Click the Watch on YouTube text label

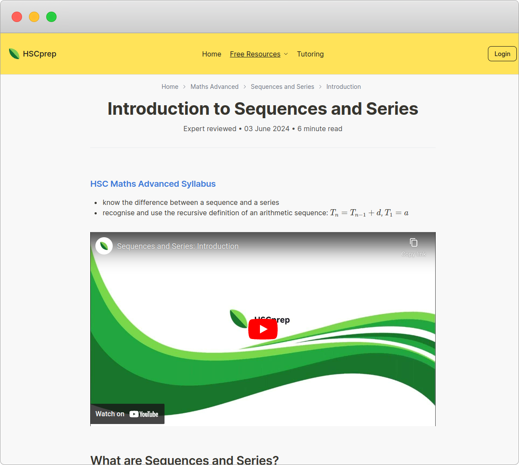tap(109, 414)
